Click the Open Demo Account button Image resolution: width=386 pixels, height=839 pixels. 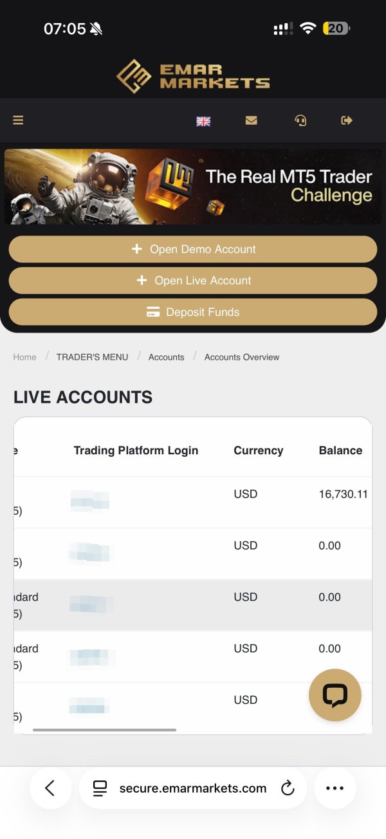[x=193, y=249]
